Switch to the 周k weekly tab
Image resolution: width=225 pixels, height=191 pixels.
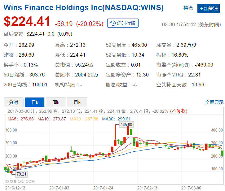point(56,102)
